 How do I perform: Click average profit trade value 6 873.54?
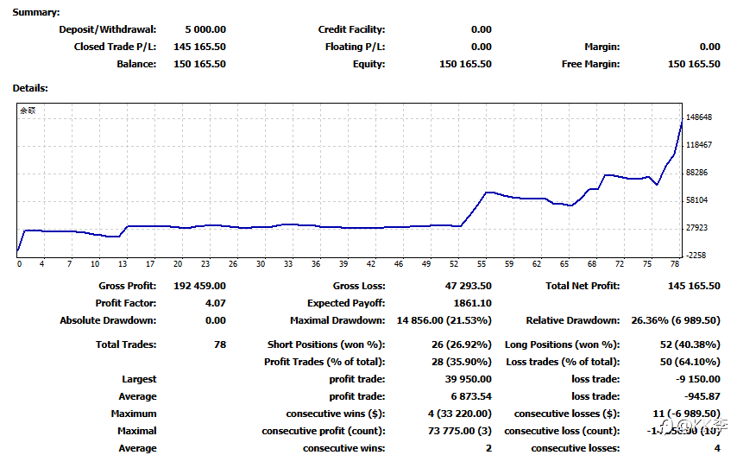471,396
